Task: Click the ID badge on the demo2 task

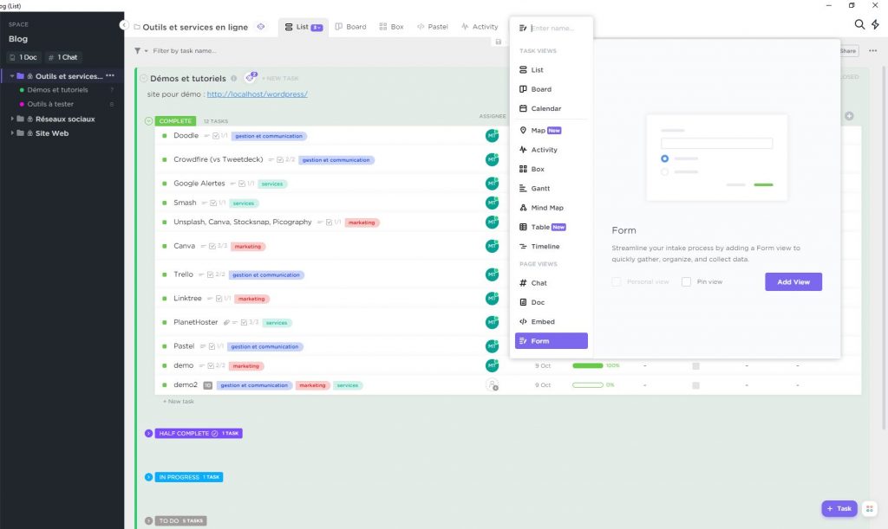Action: [208, 385]
